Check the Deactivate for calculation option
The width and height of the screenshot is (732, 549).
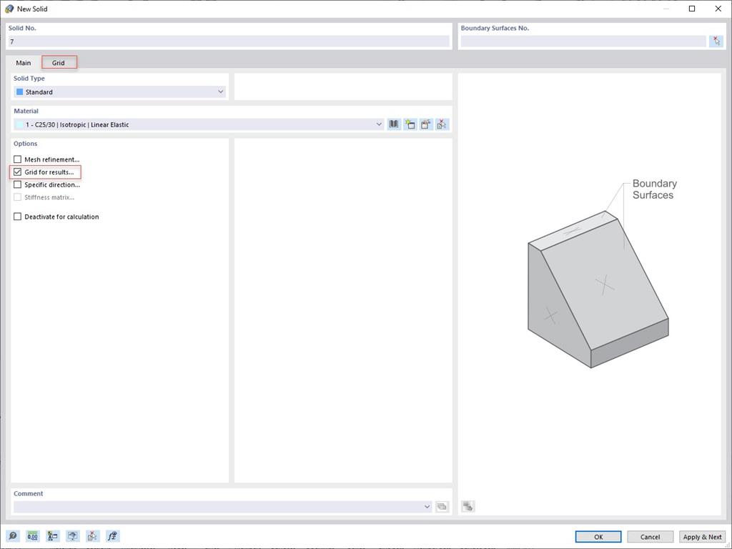click(x=17, y=217)
